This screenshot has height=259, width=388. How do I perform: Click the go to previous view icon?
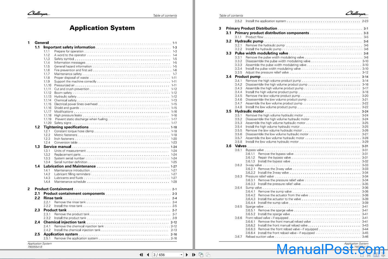pyautogui.click(x=201, y=255)
